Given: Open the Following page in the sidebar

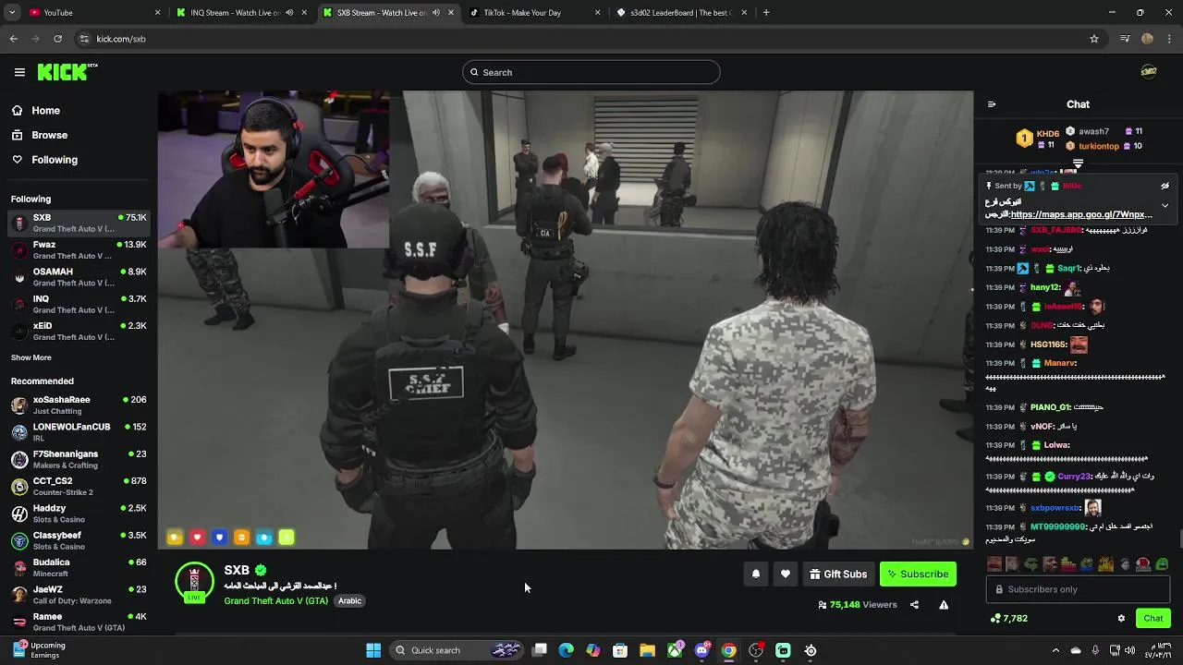Looking at the screenshot, I should (x=55, y=160).
